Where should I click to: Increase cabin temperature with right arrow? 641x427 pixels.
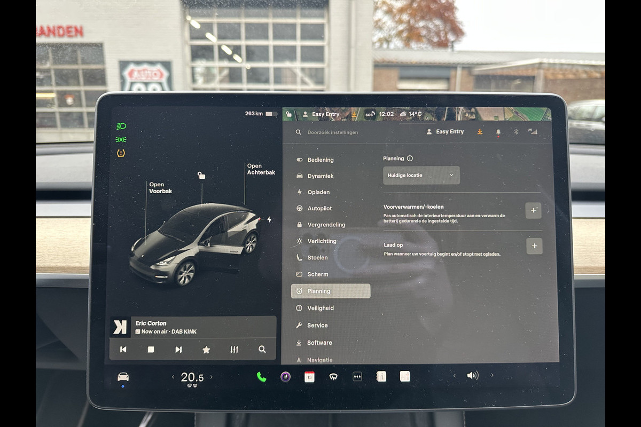211,377
